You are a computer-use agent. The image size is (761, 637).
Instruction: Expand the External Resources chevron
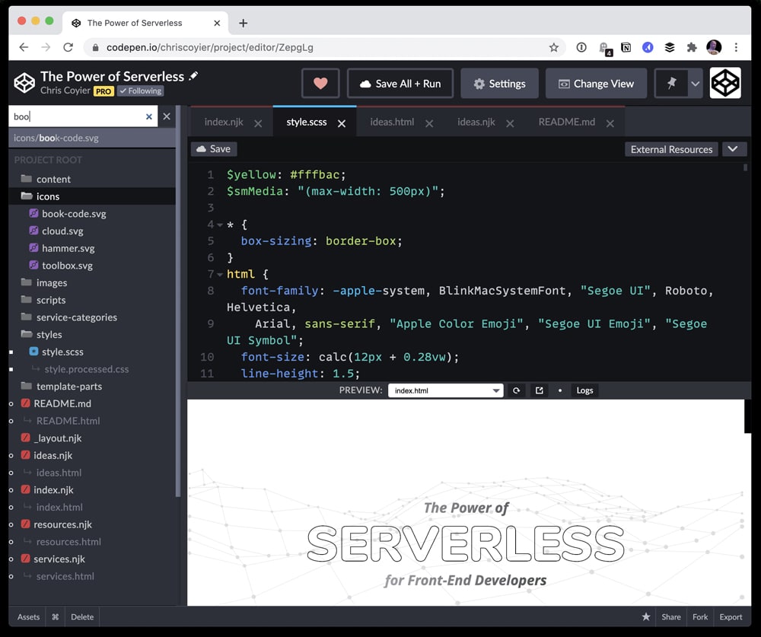tap(733, 149)
